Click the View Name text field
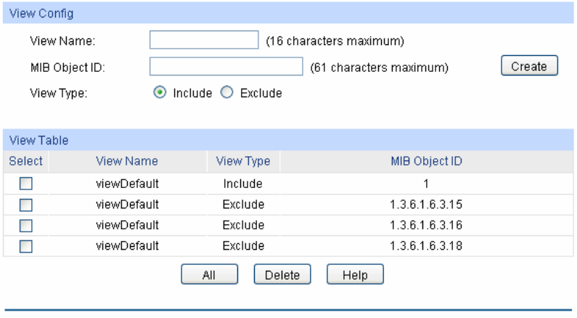Screen dimensions: 577x318 pyautogui.click(x=204, y=40)
